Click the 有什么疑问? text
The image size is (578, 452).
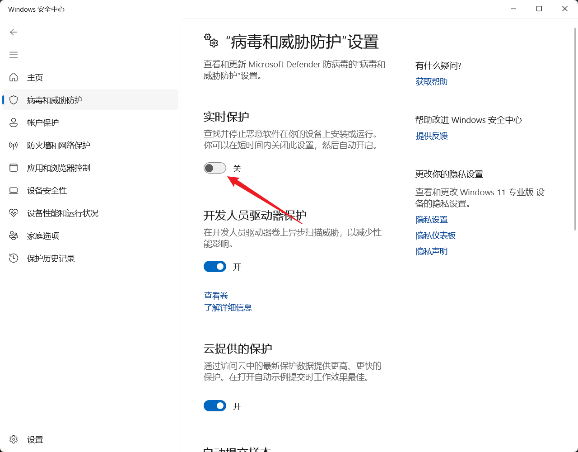coord(438,66)
